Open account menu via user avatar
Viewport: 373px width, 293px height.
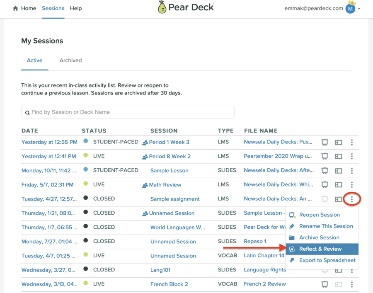click(x=351, y=8)
